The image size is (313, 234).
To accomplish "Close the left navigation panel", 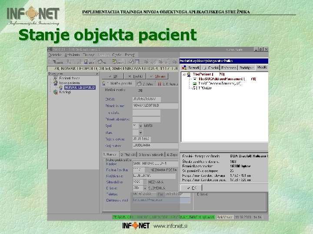I will click(x=97, y=74).
